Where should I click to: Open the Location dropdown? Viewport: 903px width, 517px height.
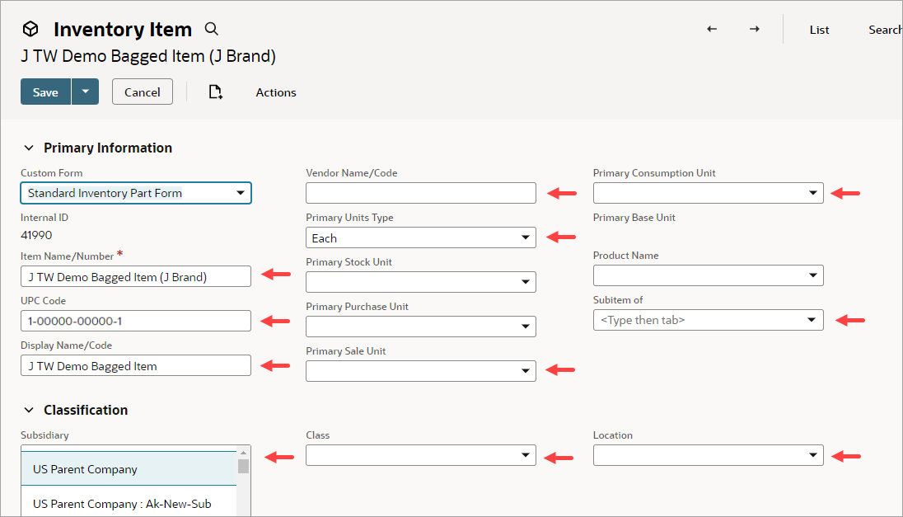pos(709,455)
